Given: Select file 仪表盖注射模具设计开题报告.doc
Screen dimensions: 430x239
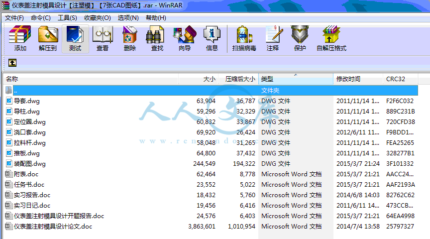Looking at the screenshot, I should (59, 216).
